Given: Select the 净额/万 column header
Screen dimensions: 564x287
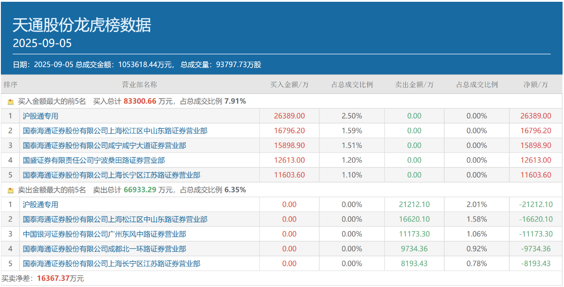Looking at the screenshot, I should [536, 84].
